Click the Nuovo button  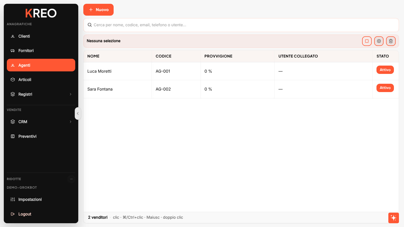pyautogui.click(x=98, y=10)
